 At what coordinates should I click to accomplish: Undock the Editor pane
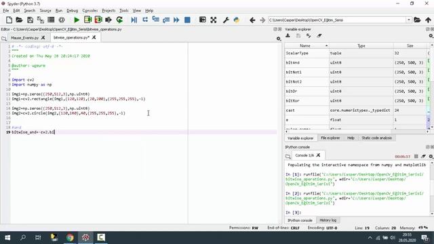tap(275, 29)
